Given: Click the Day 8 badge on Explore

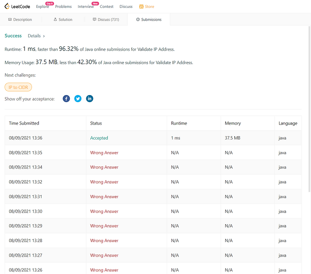Looking at the screenshot, I should (49, 4).
